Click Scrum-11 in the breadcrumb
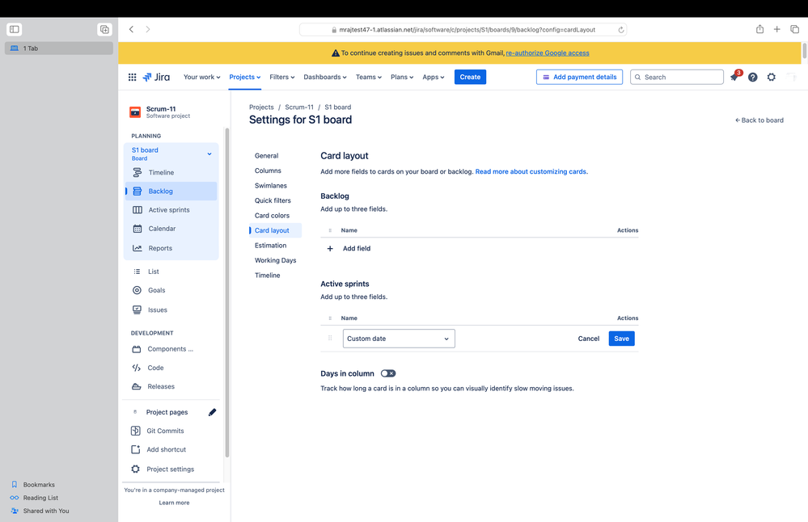The image size is (808, 522). point(299,107)
